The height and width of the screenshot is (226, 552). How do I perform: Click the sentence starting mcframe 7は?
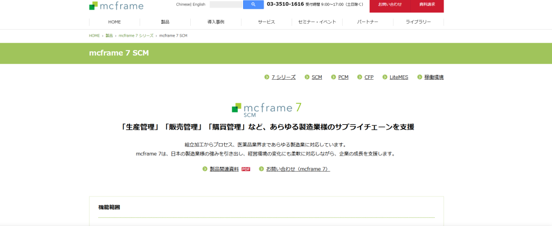tap(266, 154)
